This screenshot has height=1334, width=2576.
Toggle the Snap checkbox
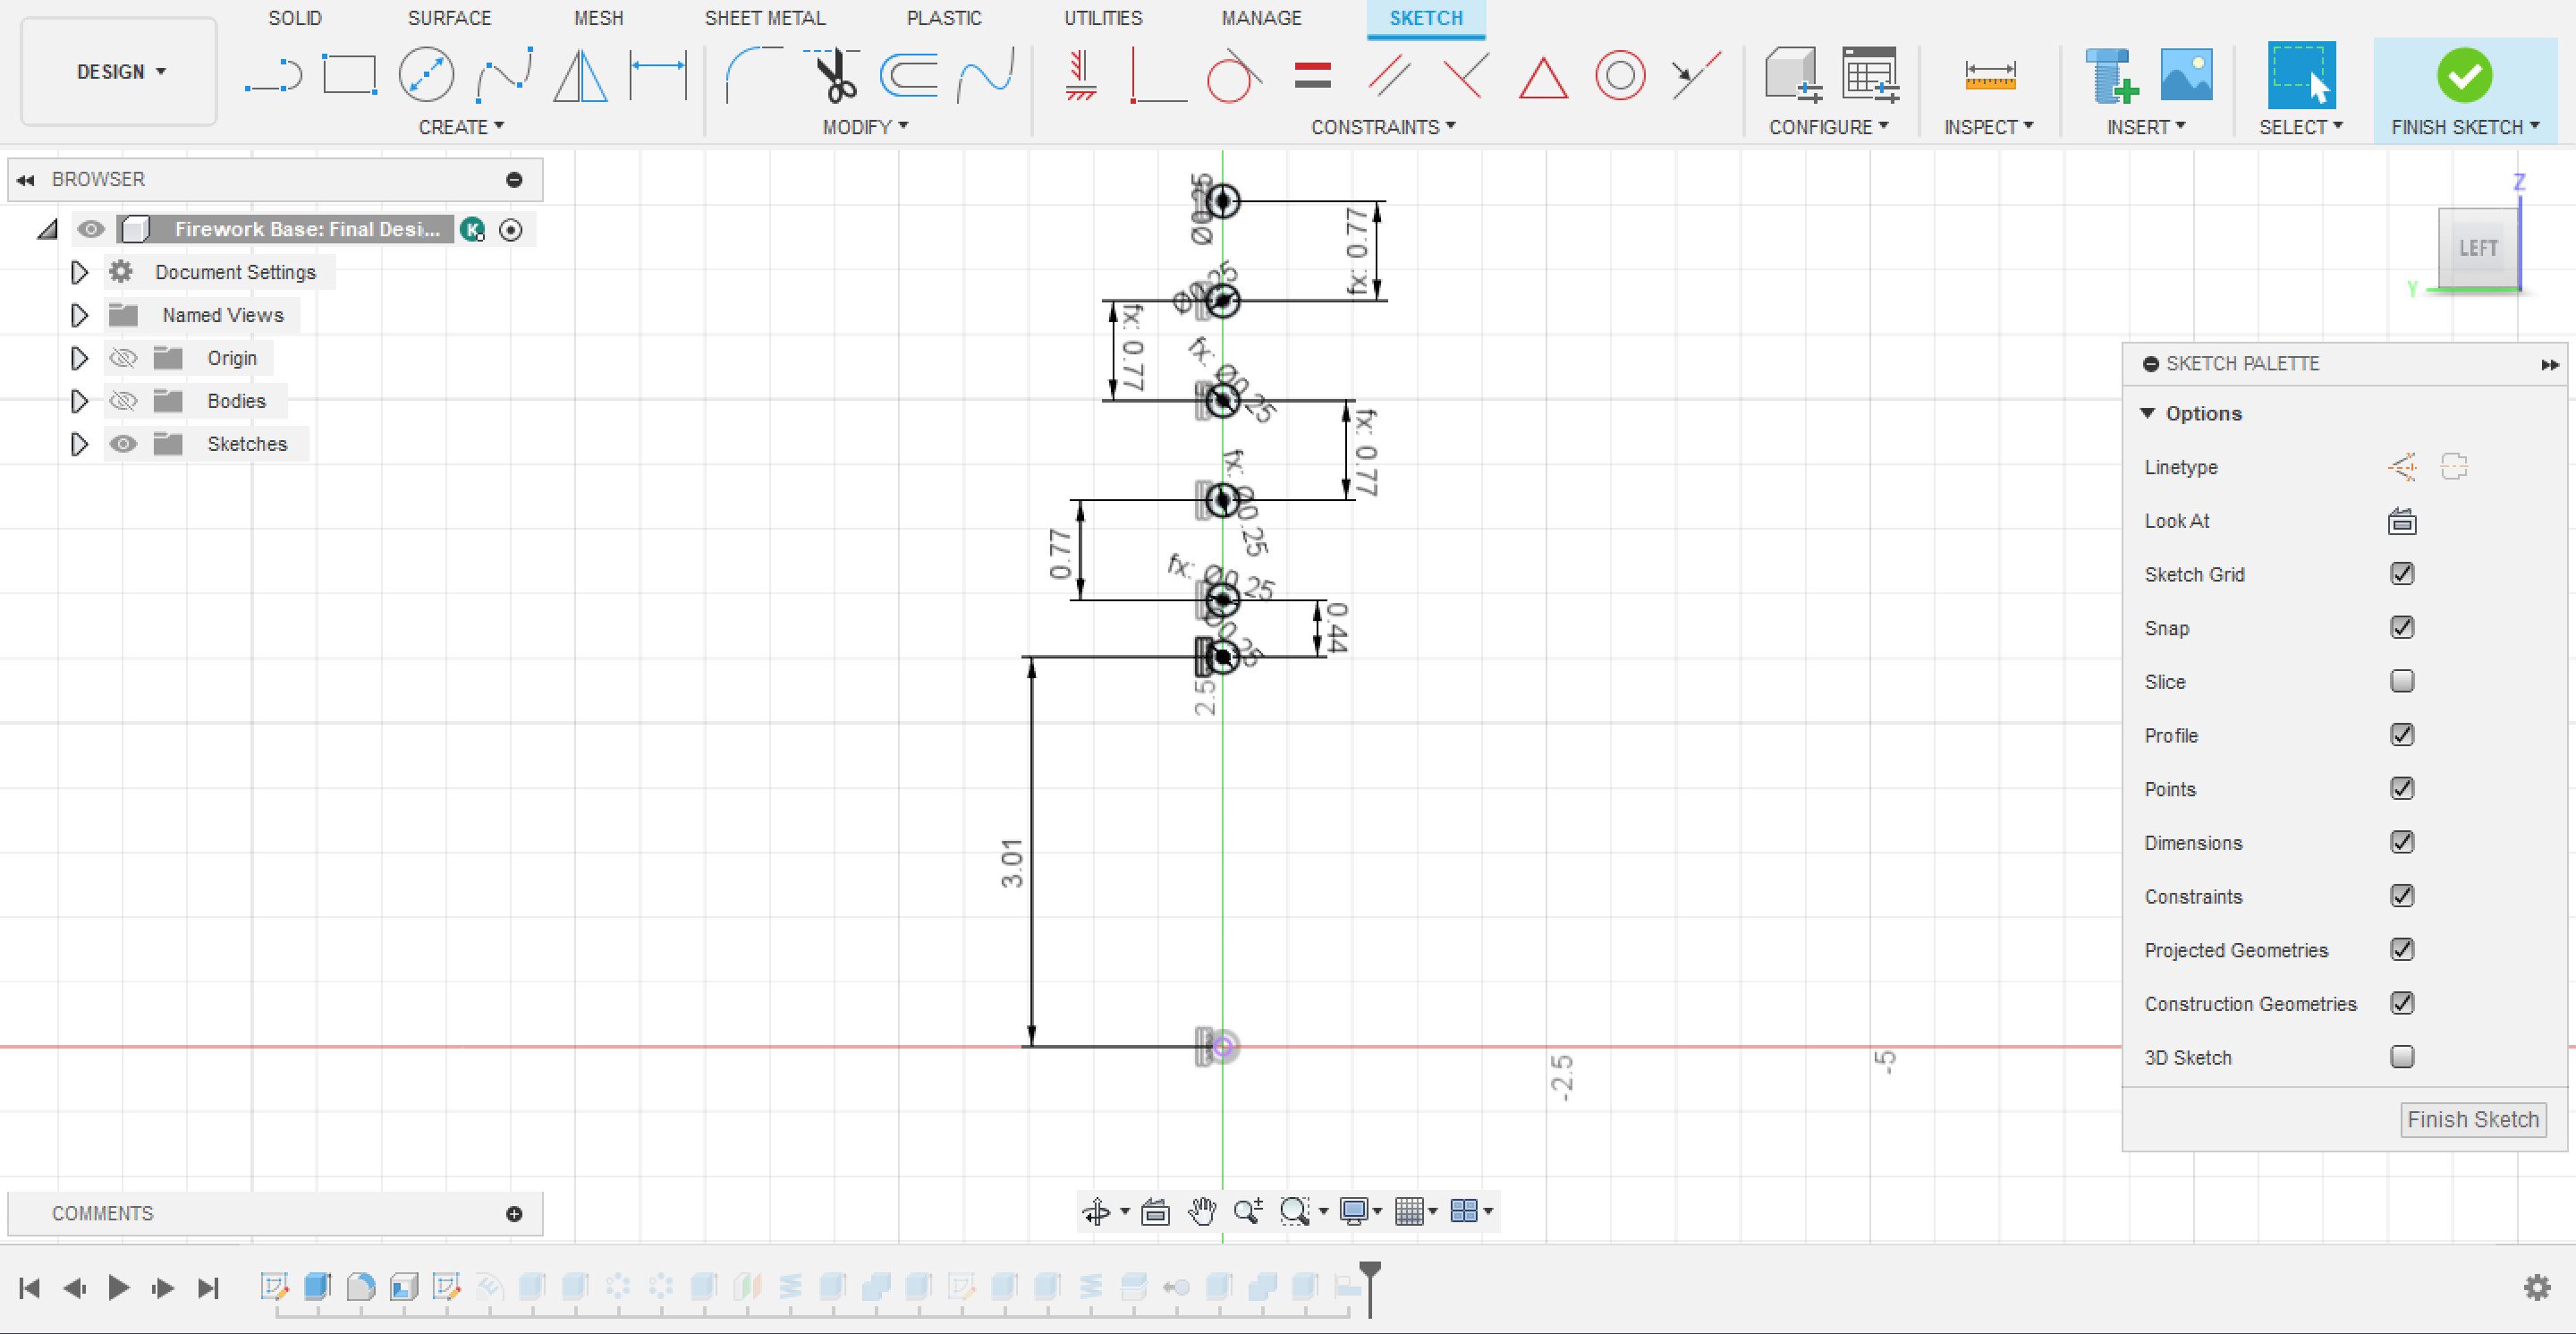coord(2402,627)
